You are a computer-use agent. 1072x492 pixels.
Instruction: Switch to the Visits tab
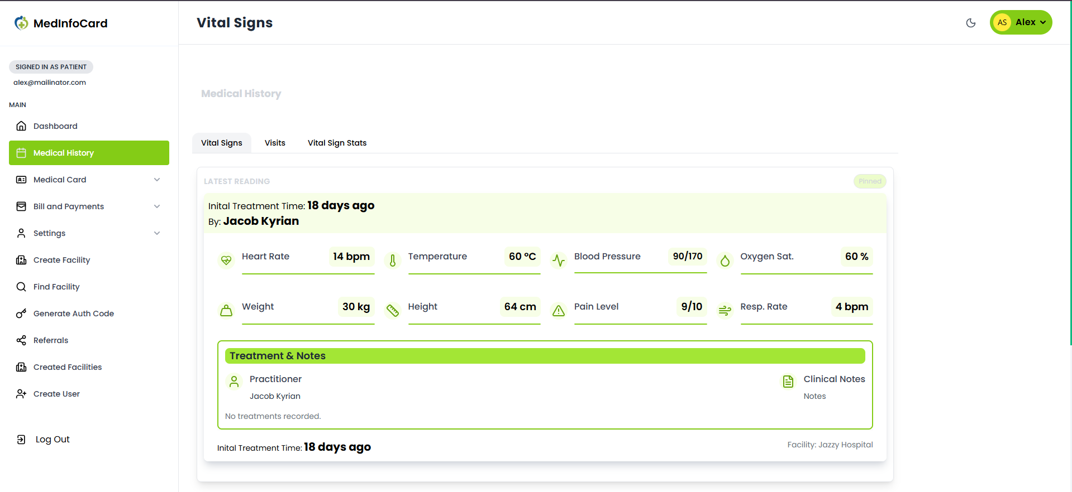275,143
